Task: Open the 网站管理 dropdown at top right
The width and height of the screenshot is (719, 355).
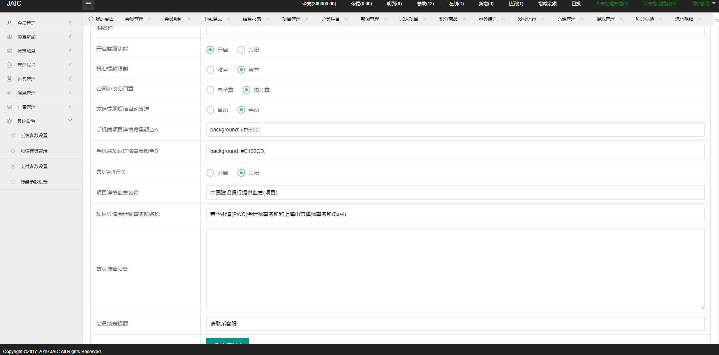Action: (702, 3)
